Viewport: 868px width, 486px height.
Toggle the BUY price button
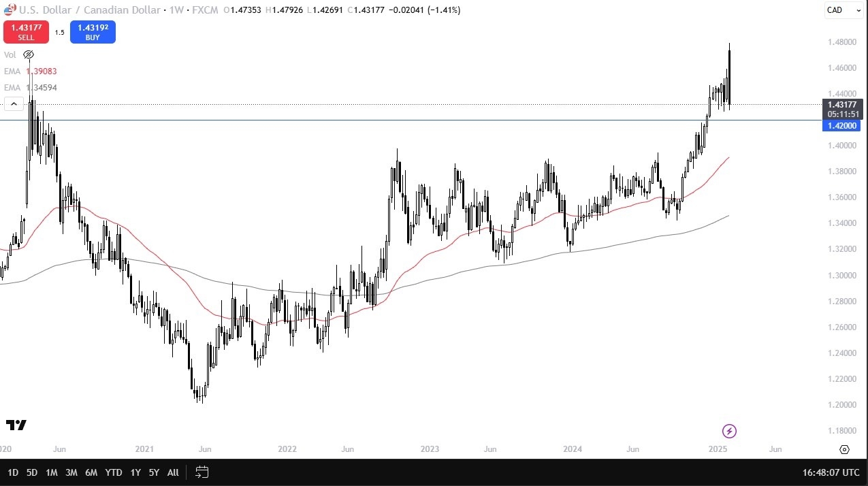pos(93,31)
